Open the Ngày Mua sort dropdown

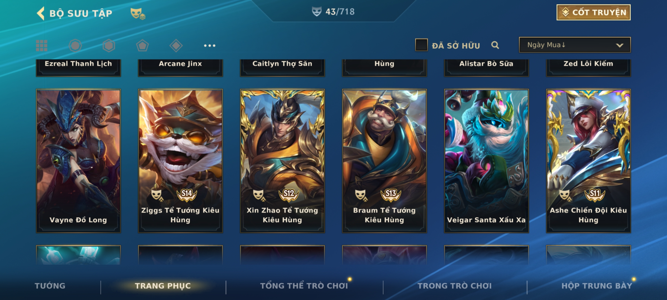point(575,45)
